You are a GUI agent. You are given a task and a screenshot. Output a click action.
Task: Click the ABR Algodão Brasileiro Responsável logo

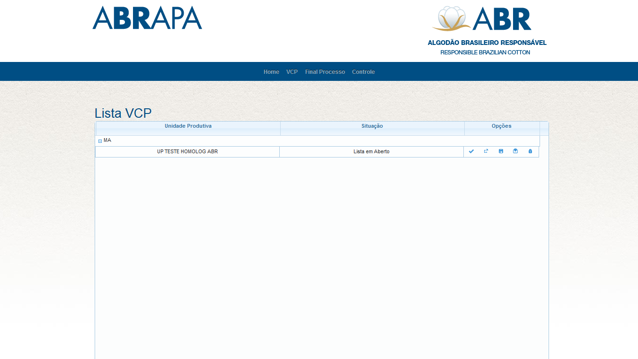click(487, 30)
